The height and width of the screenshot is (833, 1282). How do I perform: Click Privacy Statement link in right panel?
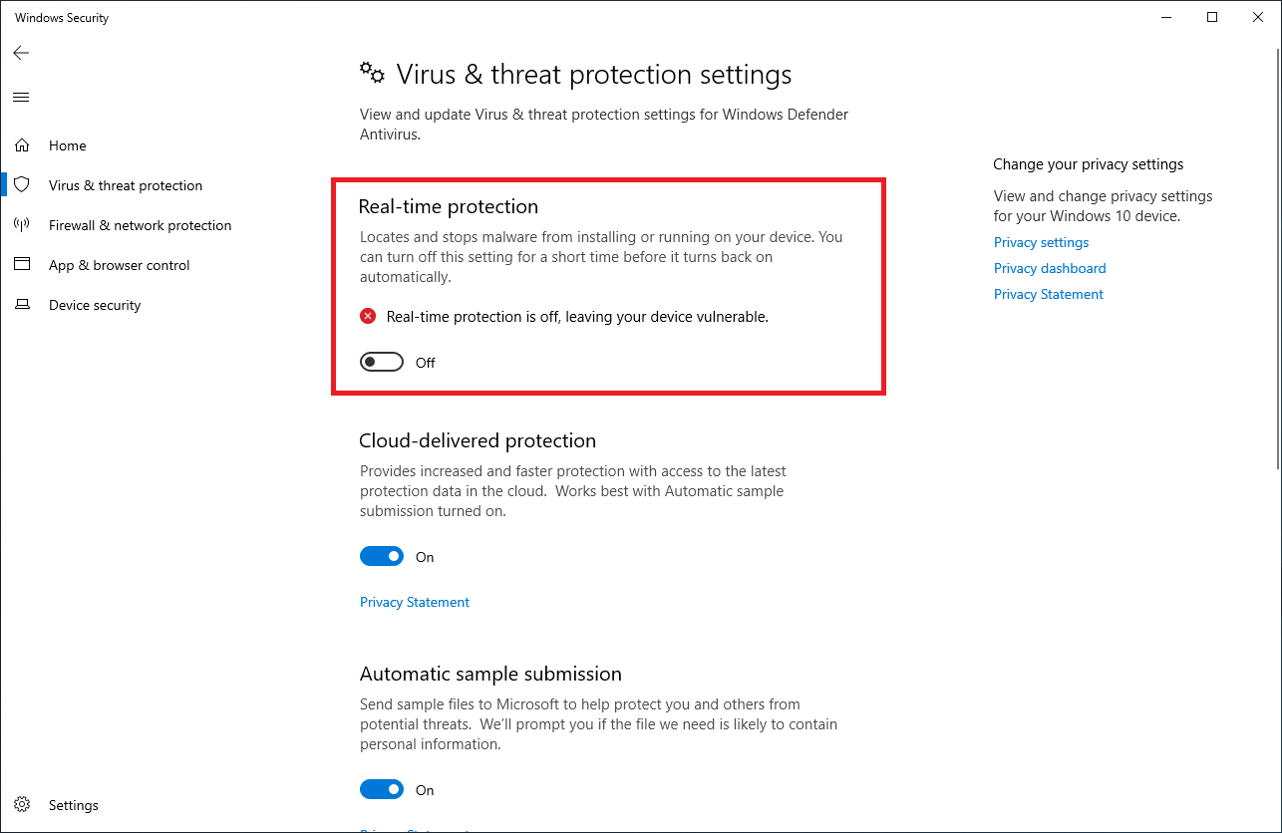pos(1048,294)
